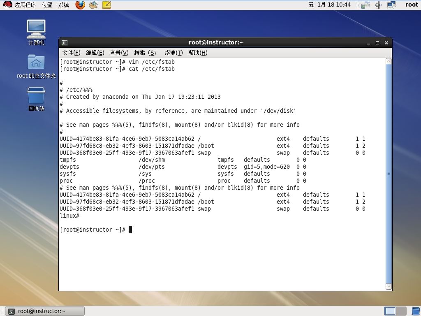Switch to the second workspace in the switcher
This screenshot has width=421, height=316.
400,311
